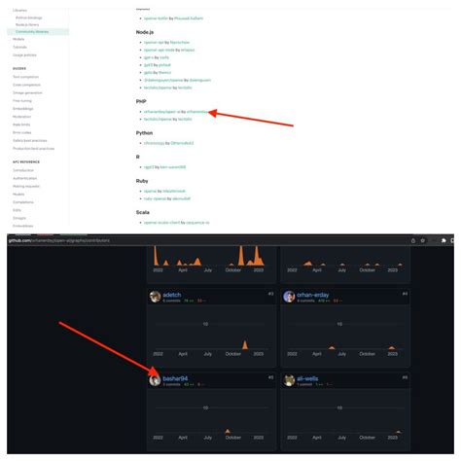461x461 pixels.
Task: Follow the openai-scala-client link
Action: point(161,223)
